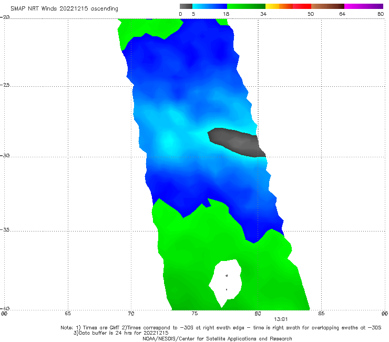Click the latitude label '-30'
This screenshot has height=342, width=389.
pyautogui.click(x=5, y=155)
